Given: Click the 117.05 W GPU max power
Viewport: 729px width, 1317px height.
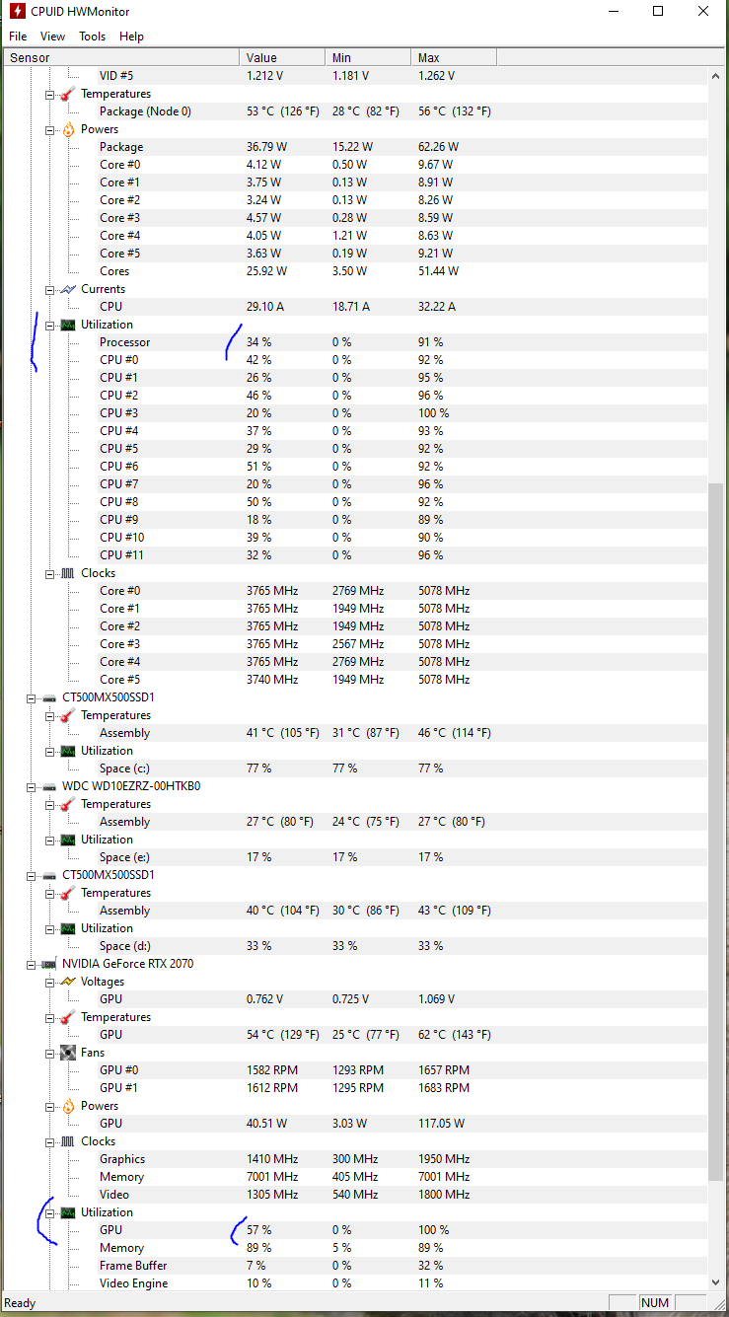Looking at the screenshot, I should coord(443,1124).
